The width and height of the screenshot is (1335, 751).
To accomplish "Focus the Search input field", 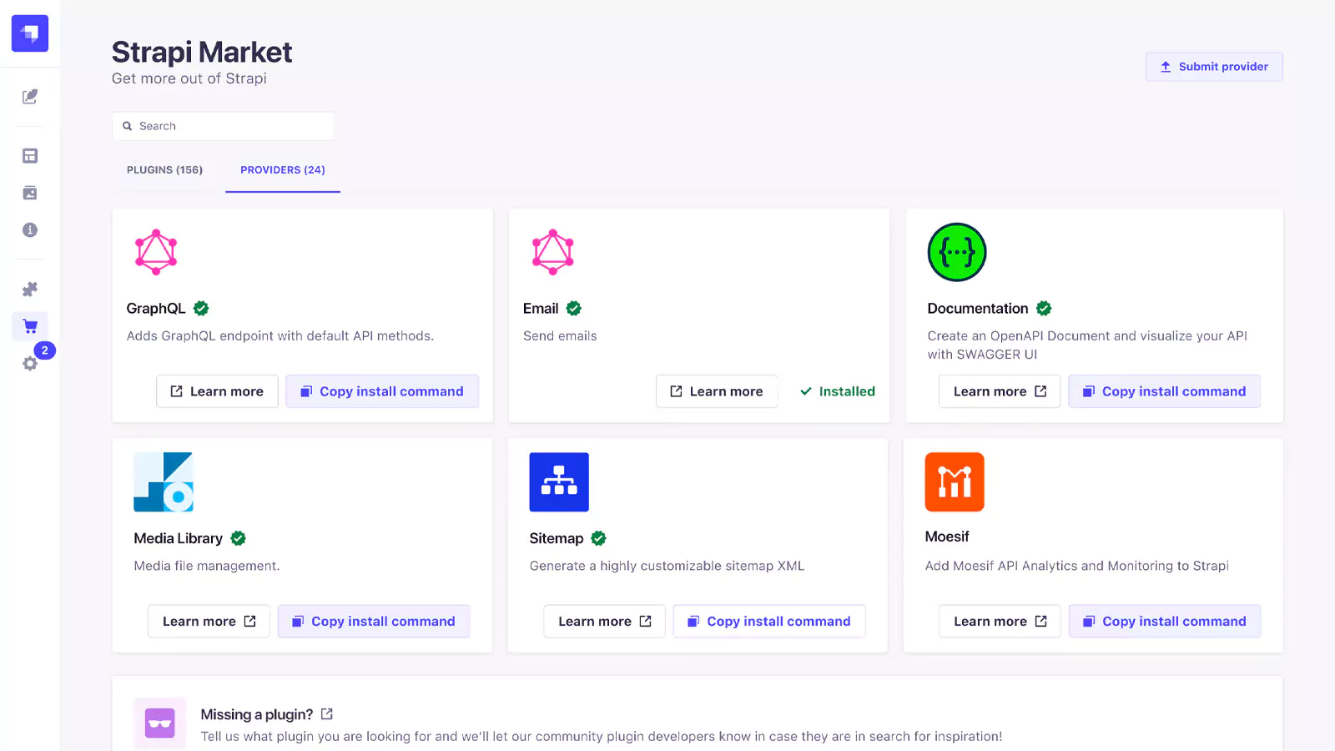I will pyautogui.click(x=224, y=126).
